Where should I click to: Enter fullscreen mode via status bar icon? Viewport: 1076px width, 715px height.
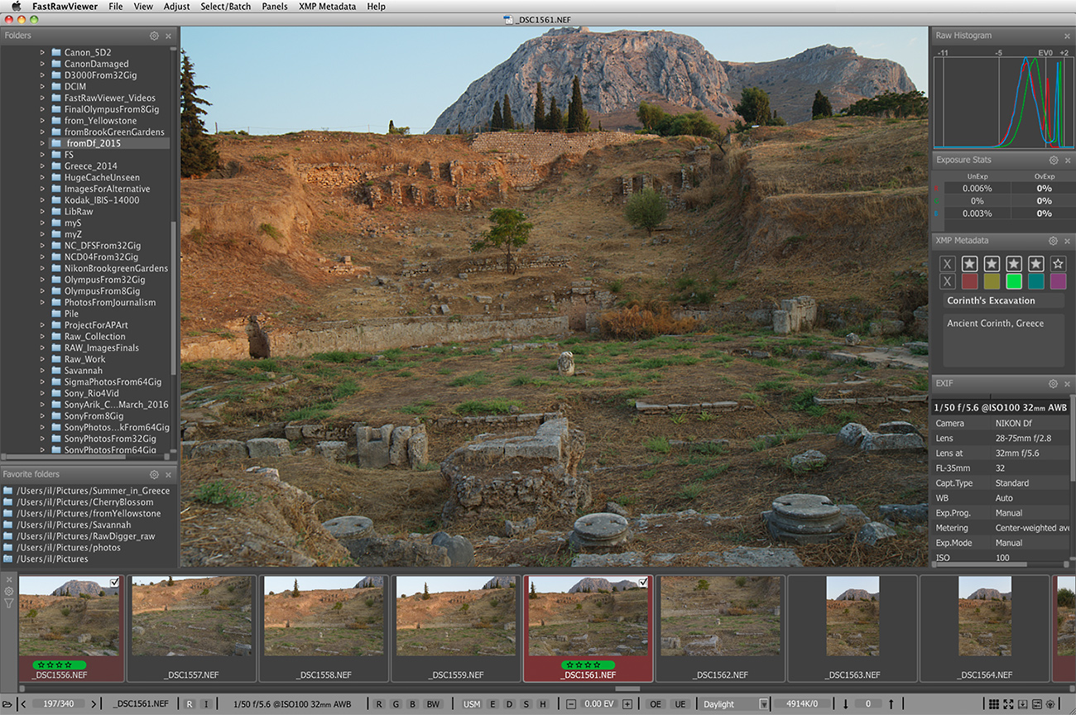[1008, 704]
